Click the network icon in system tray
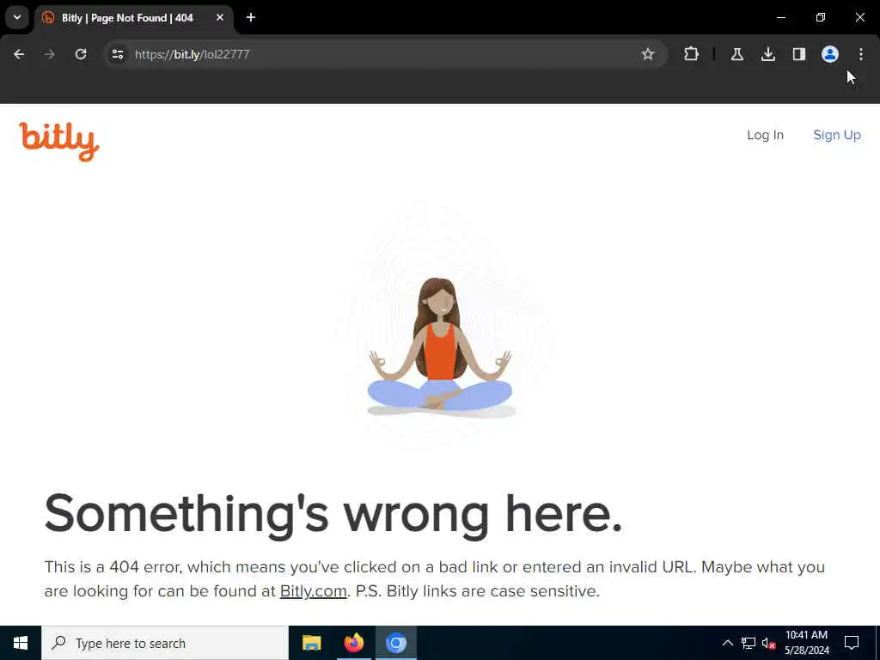The width and height of the screenshot is (880, 660). click(x=749, y=643)
